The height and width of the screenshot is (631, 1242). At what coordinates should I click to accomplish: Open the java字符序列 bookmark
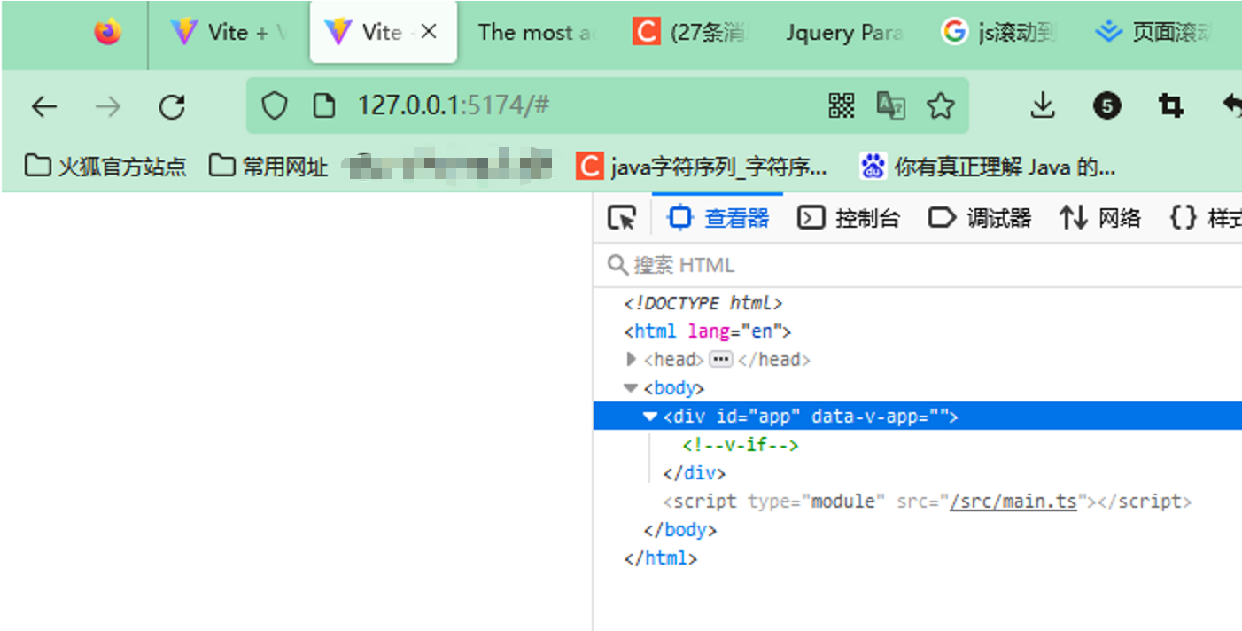tap(702, 166)
